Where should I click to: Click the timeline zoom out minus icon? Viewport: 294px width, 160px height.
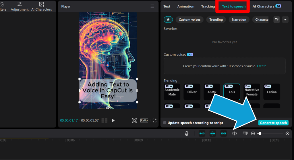pos(253,134)
